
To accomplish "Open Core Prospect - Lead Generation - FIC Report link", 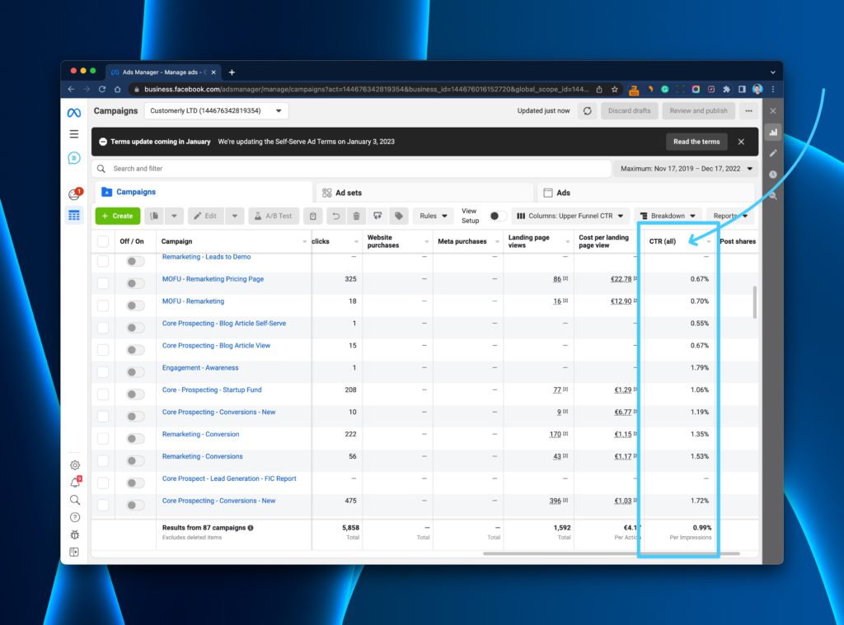I will point(229,478).
